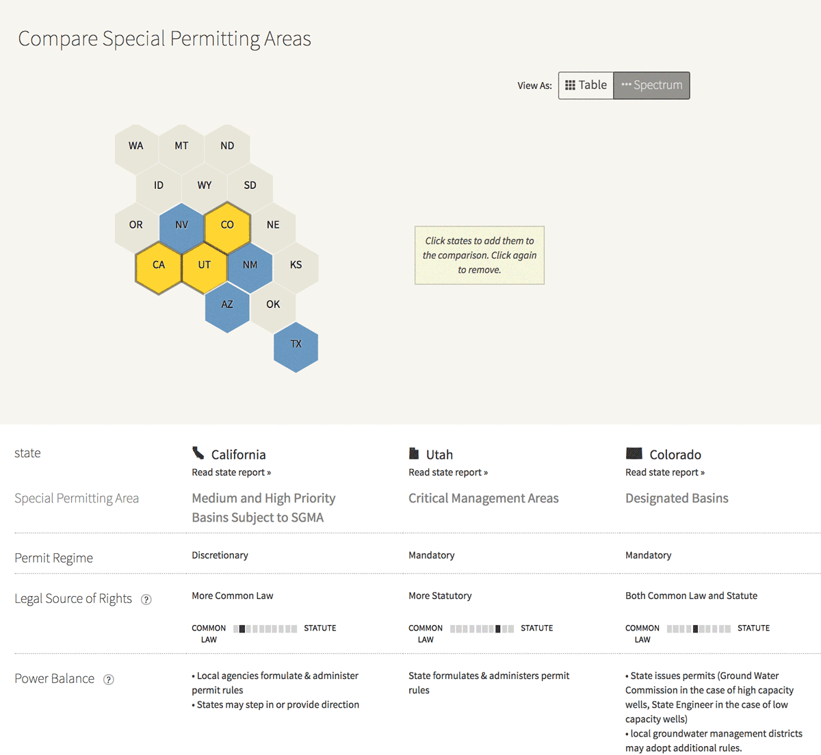821x755 pixels.
Task: Open the Legal Source of Rights help icon
Action: 146,600
